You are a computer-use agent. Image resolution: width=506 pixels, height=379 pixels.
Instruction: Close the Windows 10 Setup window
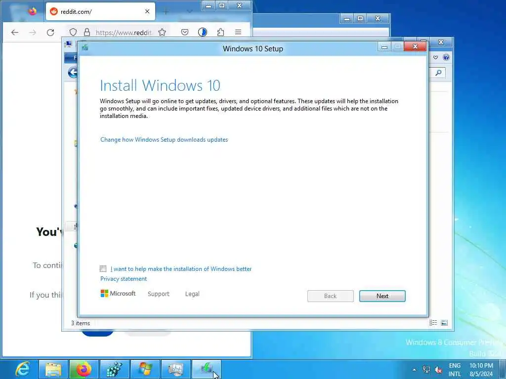pyautogui.click(x=415, y=47)
